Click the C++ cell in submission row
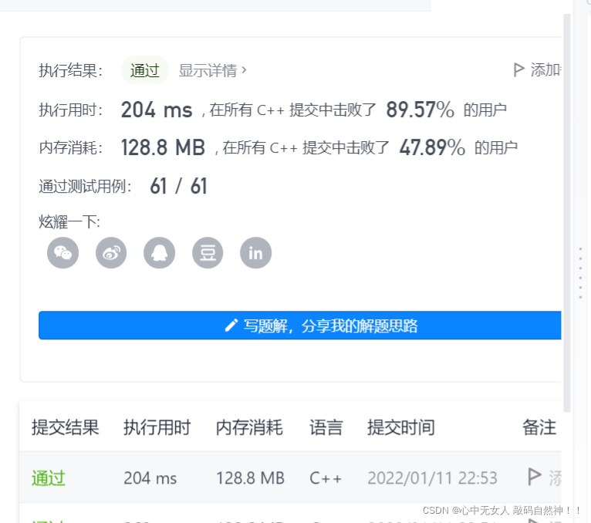The width and height of the screenshot is (591, 523). tap(326, 478)
